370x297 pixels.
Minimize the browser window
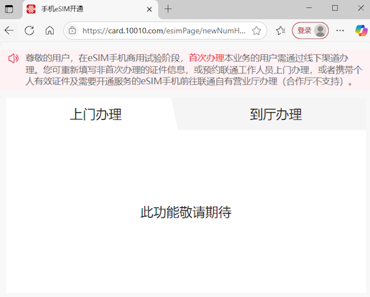pyautogui.click(x=309, y=8)
